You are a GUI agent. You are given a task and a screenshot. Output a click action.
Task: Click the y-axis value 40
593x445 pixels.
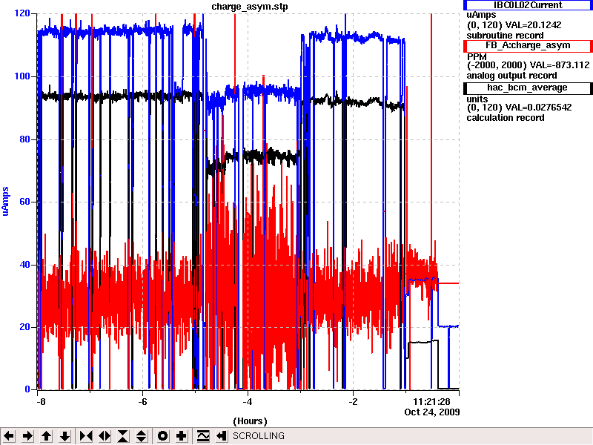[x=24, y=265]
